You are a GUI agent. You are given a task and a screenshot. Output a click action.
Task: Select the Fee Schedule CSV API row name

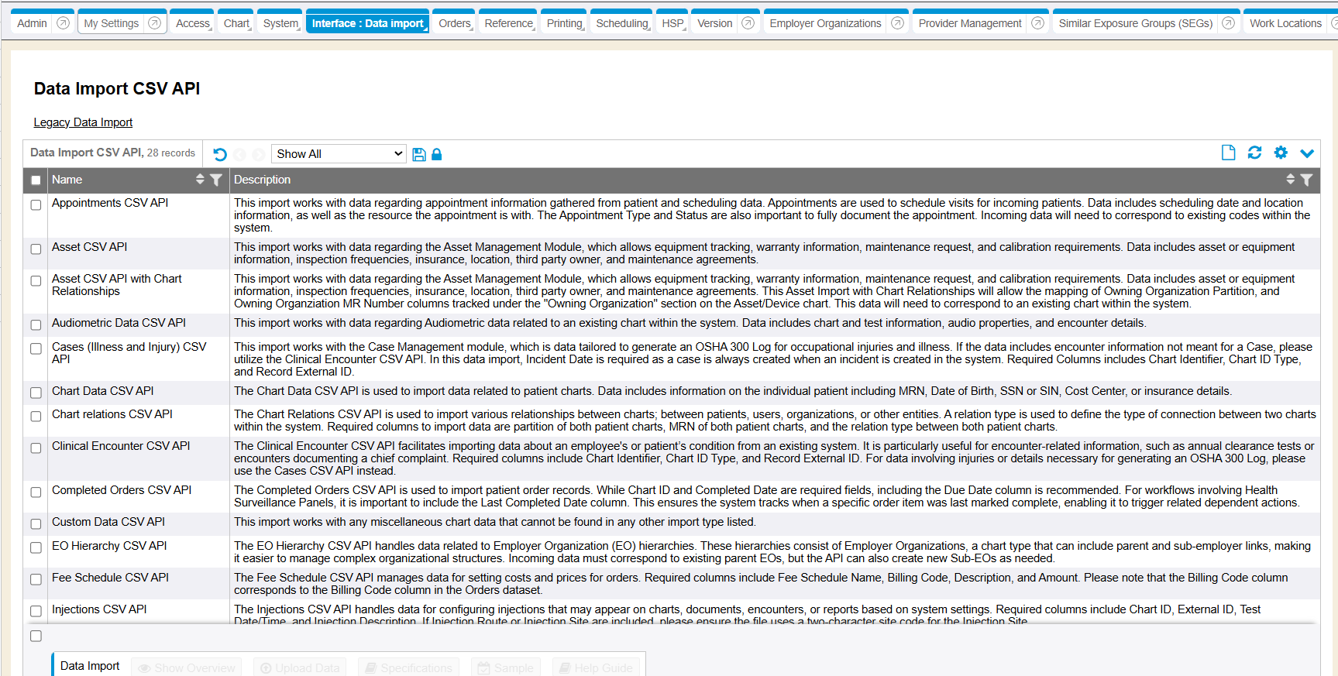[110, 578]
